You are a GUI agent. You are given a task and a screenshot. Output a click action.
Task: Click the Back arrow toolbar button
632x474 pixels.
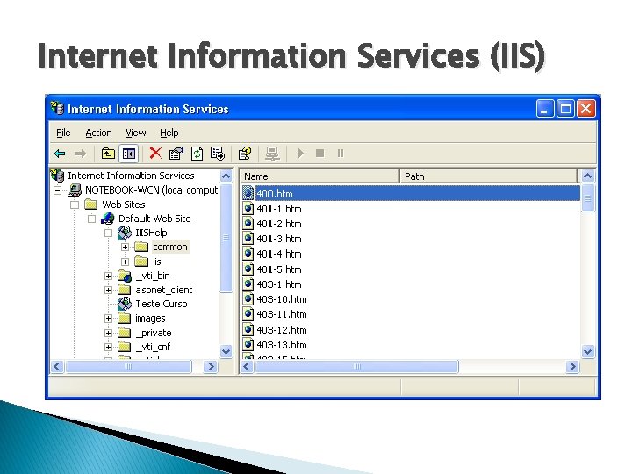coord(60,154)
